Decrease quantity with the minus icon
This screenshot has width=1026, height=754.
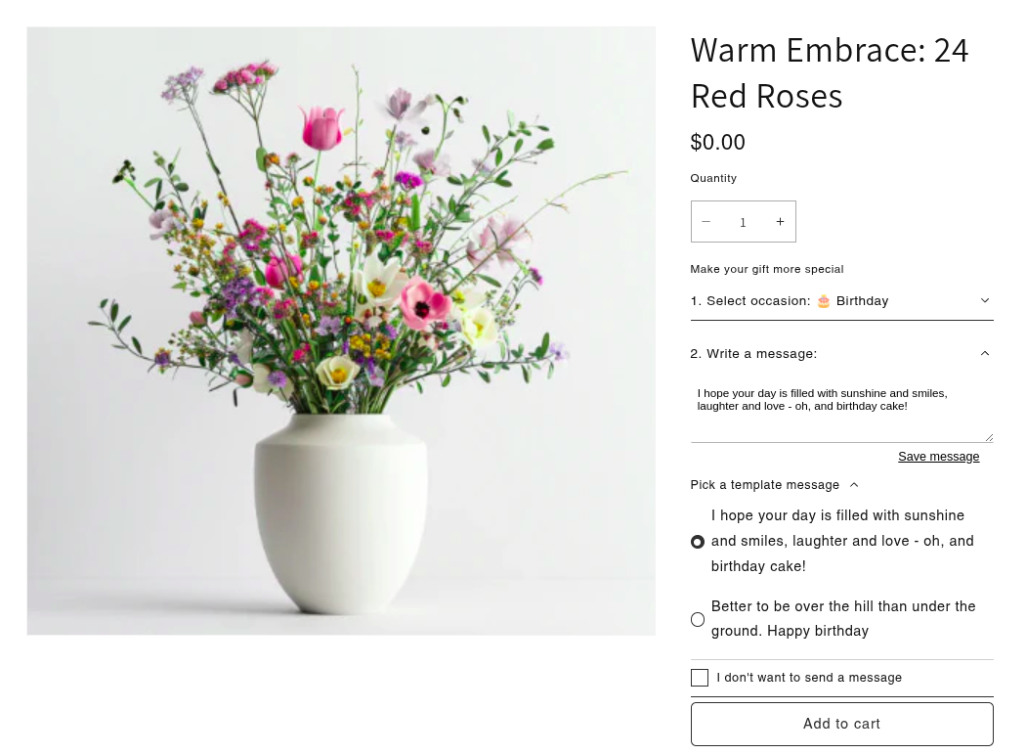[x=705, y=222]
